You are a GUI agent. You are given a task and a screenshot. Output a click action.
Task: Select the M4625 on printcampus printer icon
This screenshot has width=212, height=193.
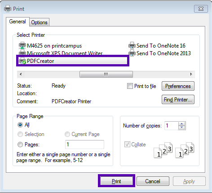[22, 45]
